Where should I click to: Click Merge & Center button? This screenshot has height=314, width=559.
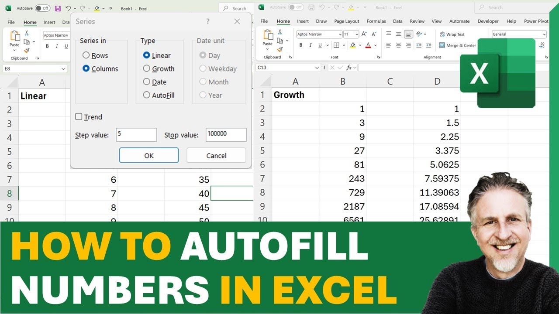tap(458, 45)
